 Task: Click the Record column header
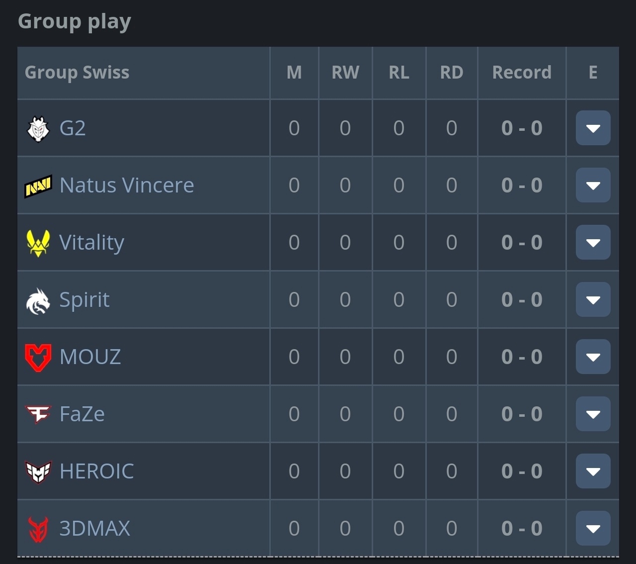pyautogui.click(x=522, y=73)
